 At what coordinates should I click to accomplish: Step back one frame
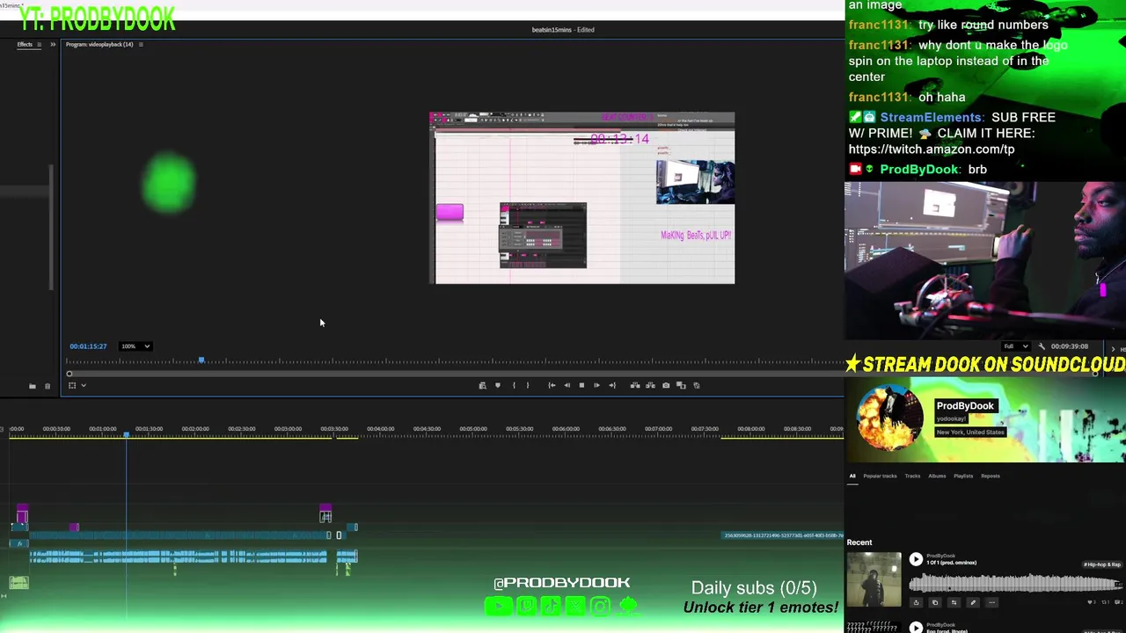[567, 385]
